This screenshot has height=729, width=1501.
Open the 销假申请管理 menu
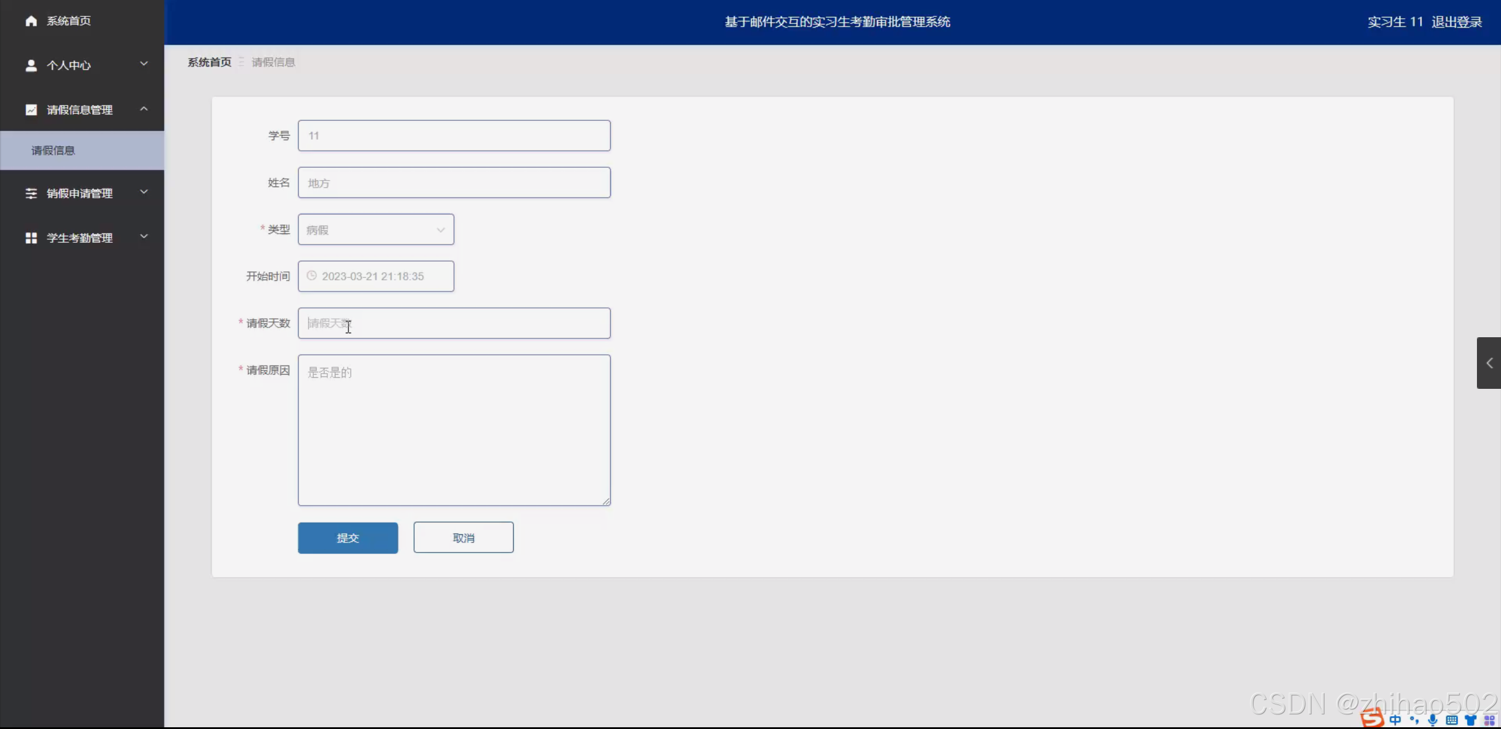(x=80, y=194)
